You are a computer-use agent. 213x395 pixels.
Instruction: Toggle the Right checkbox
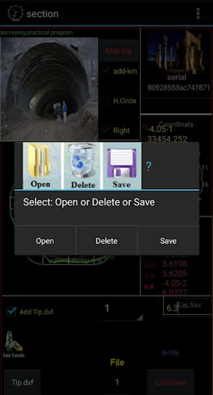pos(105,130)
